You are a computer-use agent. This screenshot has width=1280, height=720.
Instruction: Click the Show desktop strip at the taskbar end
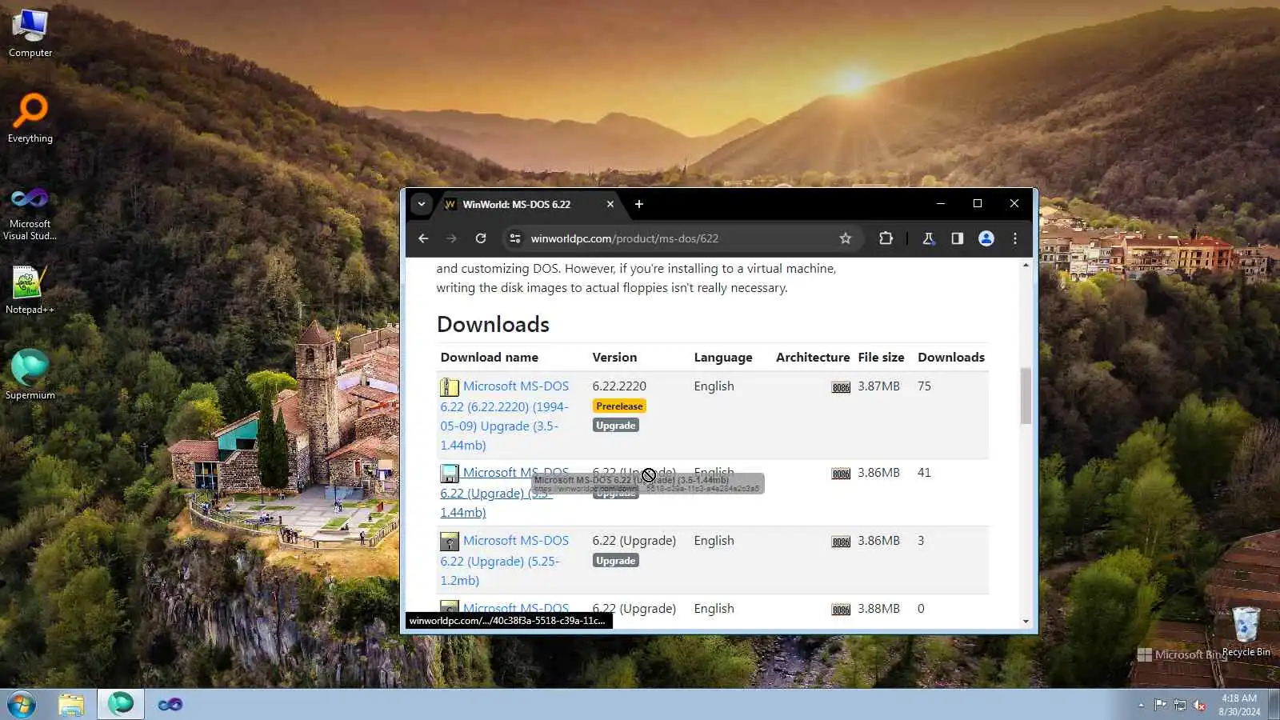[x=1274, y=704]
